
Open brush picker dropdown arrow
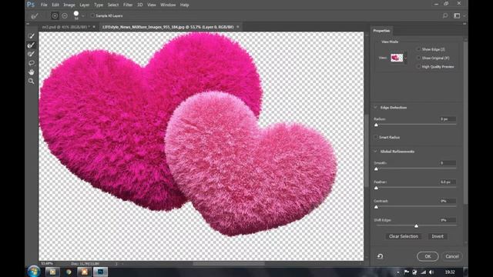tap(83, 15)
